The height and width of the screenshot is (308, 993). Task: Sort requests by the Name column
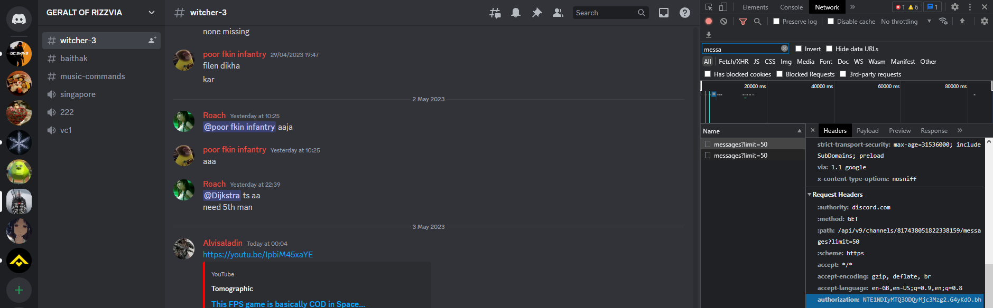(x=753, y=131)
